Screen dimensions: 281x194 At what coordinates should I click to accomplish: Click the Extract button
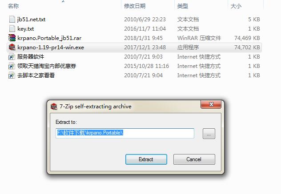point(146,159)
